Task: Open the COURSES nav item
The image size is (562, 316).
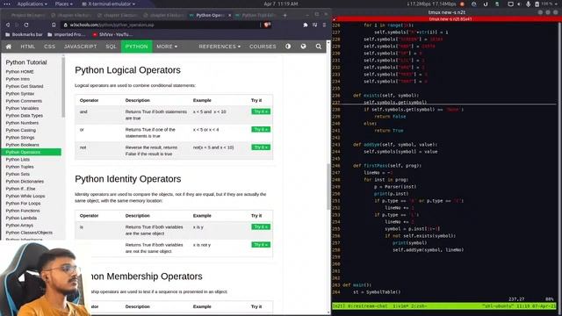Action: [263, 47]
